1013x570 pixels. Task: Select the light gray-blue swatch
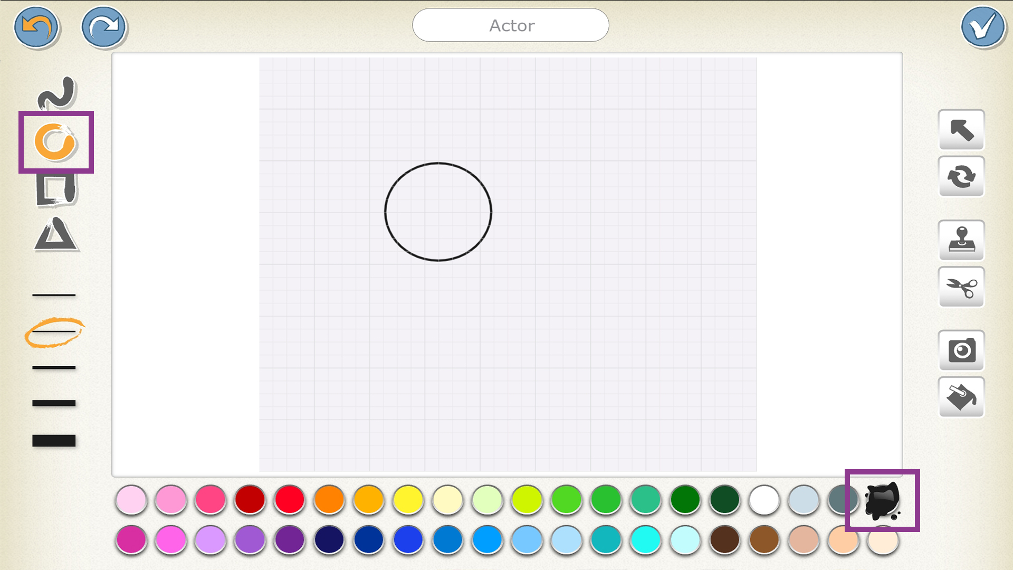coord(804,499)
